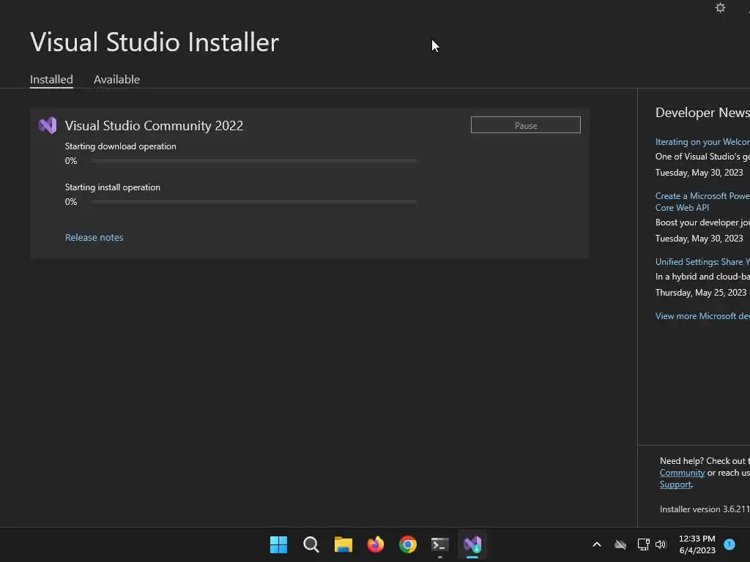Screen dimensions: 750x562
Task: Click the theme settings sun icon
Action: [x=720, y=7]
